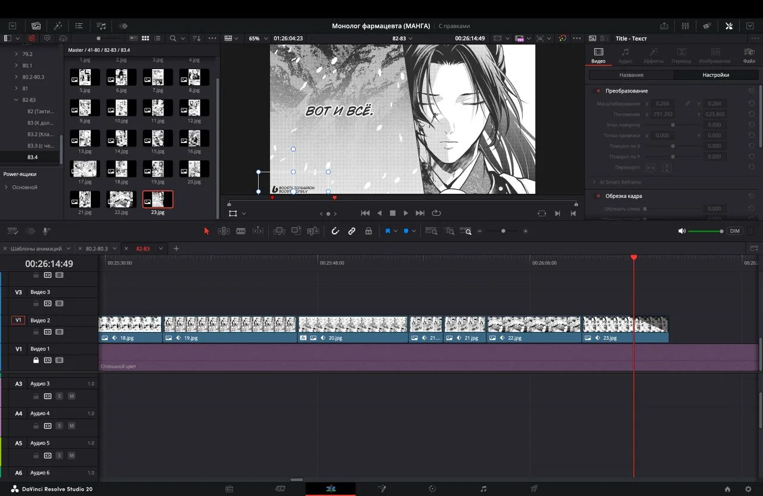Screen dimensions: 763x496
Task: Switch to the Название sub-tab
Action: [x=631, y=75]
